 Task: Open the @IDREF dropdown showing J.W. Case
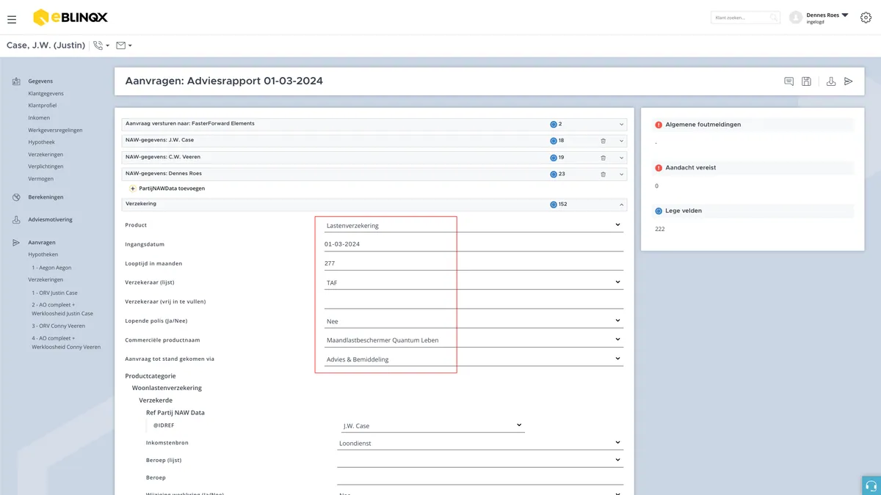(x=432, y=425)
